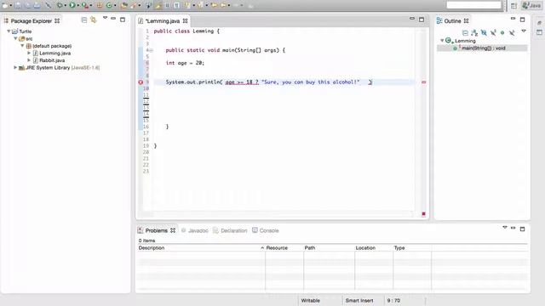Click the Smart Insert status bar entry

[x=359, y=300]
